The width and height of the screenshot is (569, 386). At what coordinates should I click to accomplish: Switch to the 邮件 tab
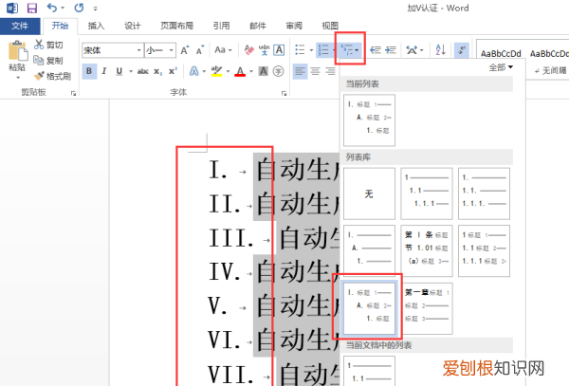pos(258,26)
